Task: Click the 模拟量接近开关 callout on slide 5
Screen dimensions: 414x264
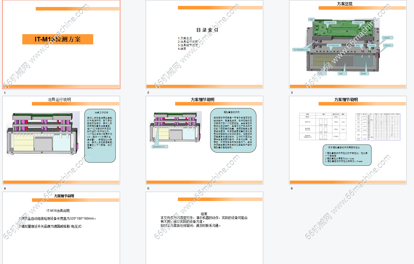Action: click(x=160, y=146)
